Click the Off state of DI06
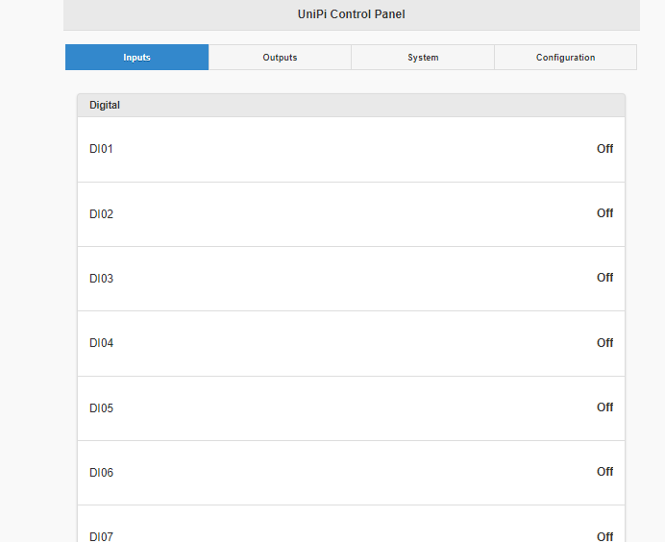The width and height of the screenshot is (665, 542). pos(604,472)
